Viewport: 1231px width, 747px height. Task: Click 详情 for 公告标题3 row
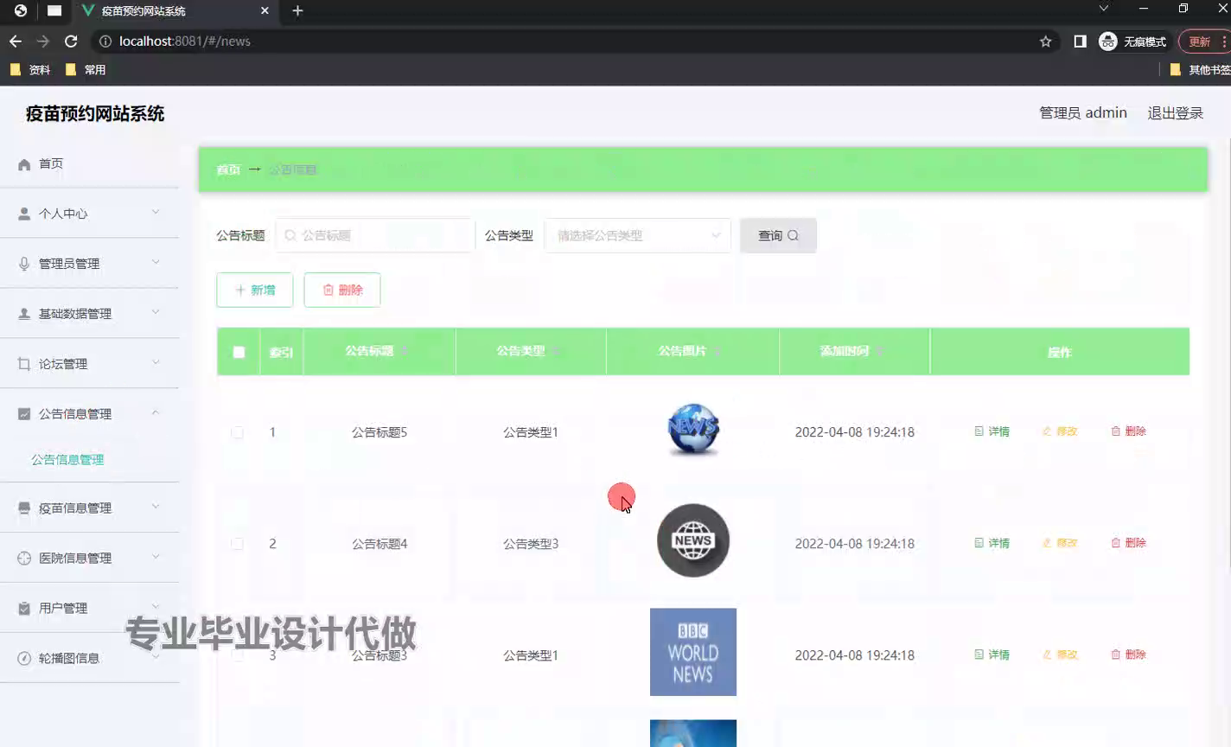(992, 654)
